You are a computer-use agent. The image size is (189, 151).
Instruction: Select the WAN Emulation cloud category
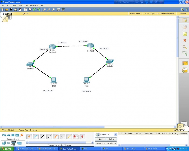[8, 143]
